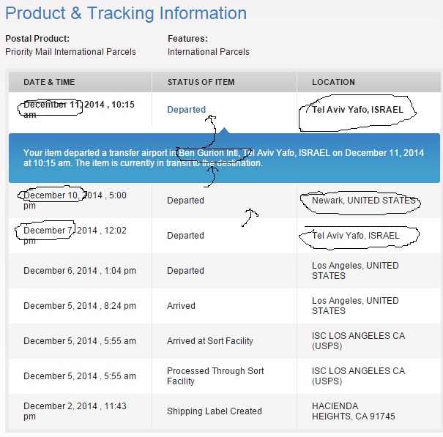443x437 pixels.
Task: Click the blue transfer airport details banner
Action: [223, 158]
